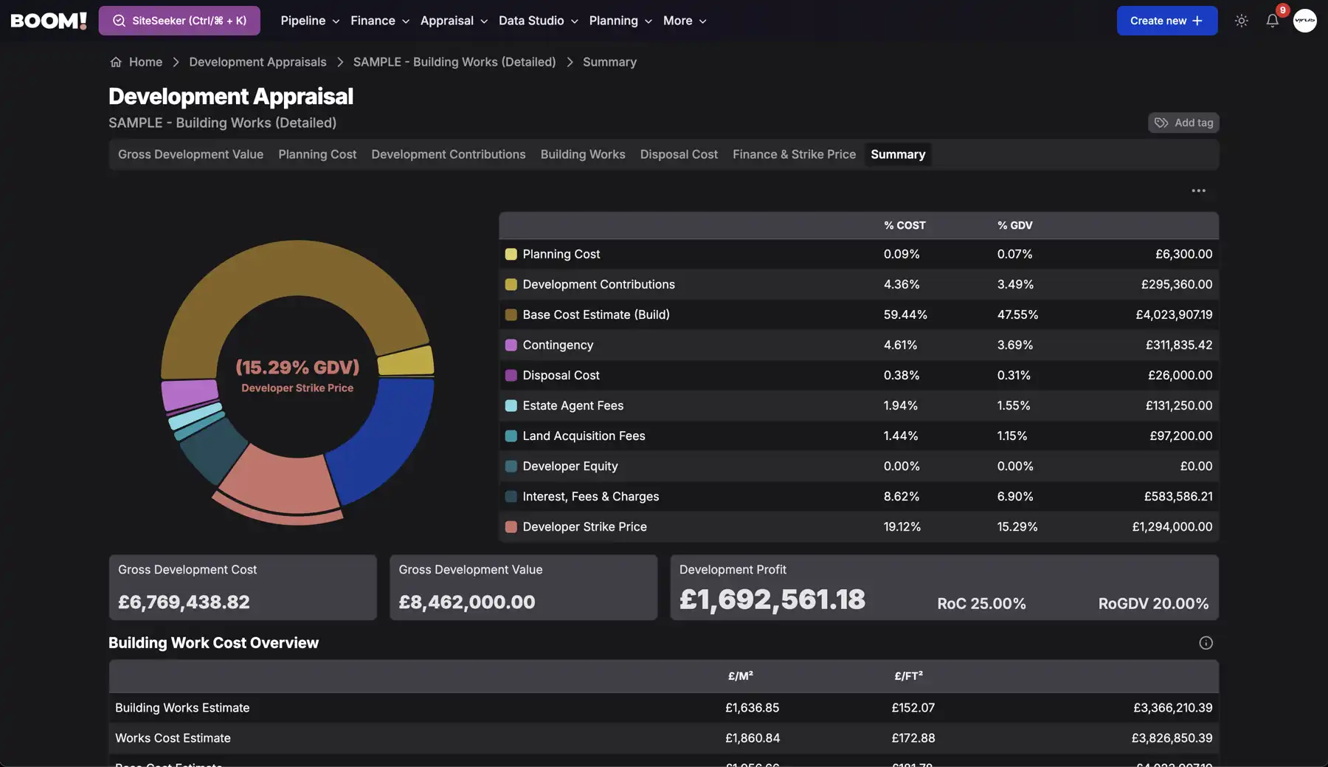The width and height of the screenshot is (1328, 767).
Task: Open the three-dot options menu
Action: 1199,190
